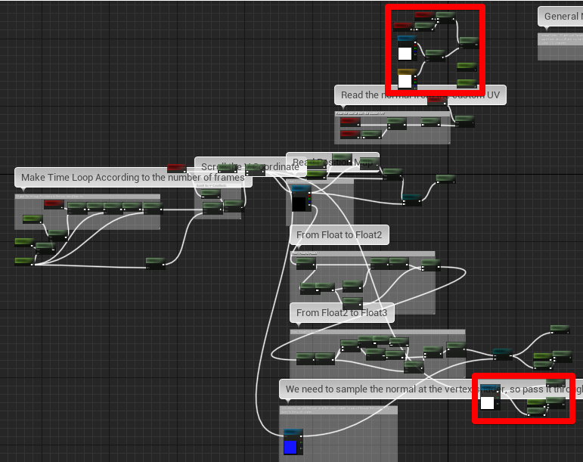This screenshot has height=462, width=583.
Task: Select the red node inside the Make Time Loop box
Action: coord(54,204)
